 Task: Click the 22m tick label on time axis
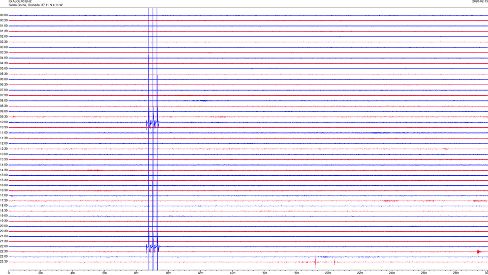click(x=360, y=273)
